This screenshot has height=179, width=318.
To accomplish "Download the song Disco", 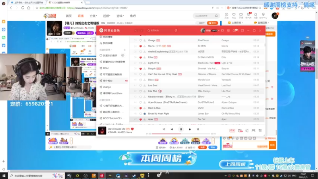I will (x=145, y=80).
